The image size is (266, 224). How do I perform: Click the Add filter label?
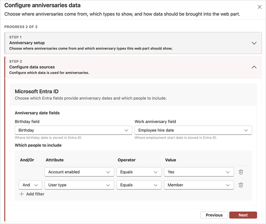pyautogui.click(x=35, y=194)
